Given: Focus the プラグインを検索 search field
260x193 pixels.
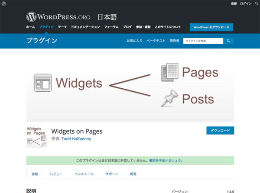Looking at the screenshot, I should (203, 41).
